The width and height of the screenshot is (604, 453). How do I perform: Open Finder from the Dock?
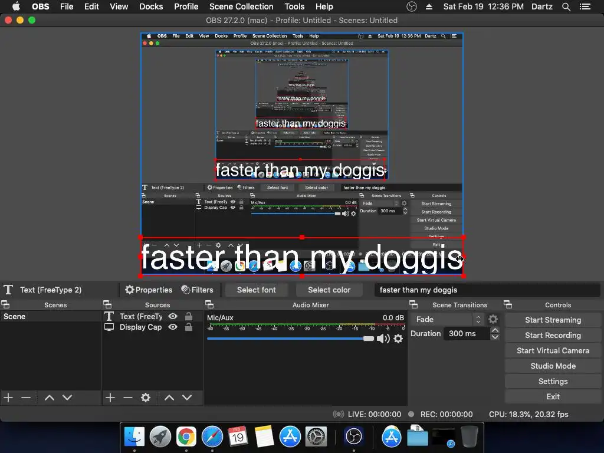click(x=134, y=436)
